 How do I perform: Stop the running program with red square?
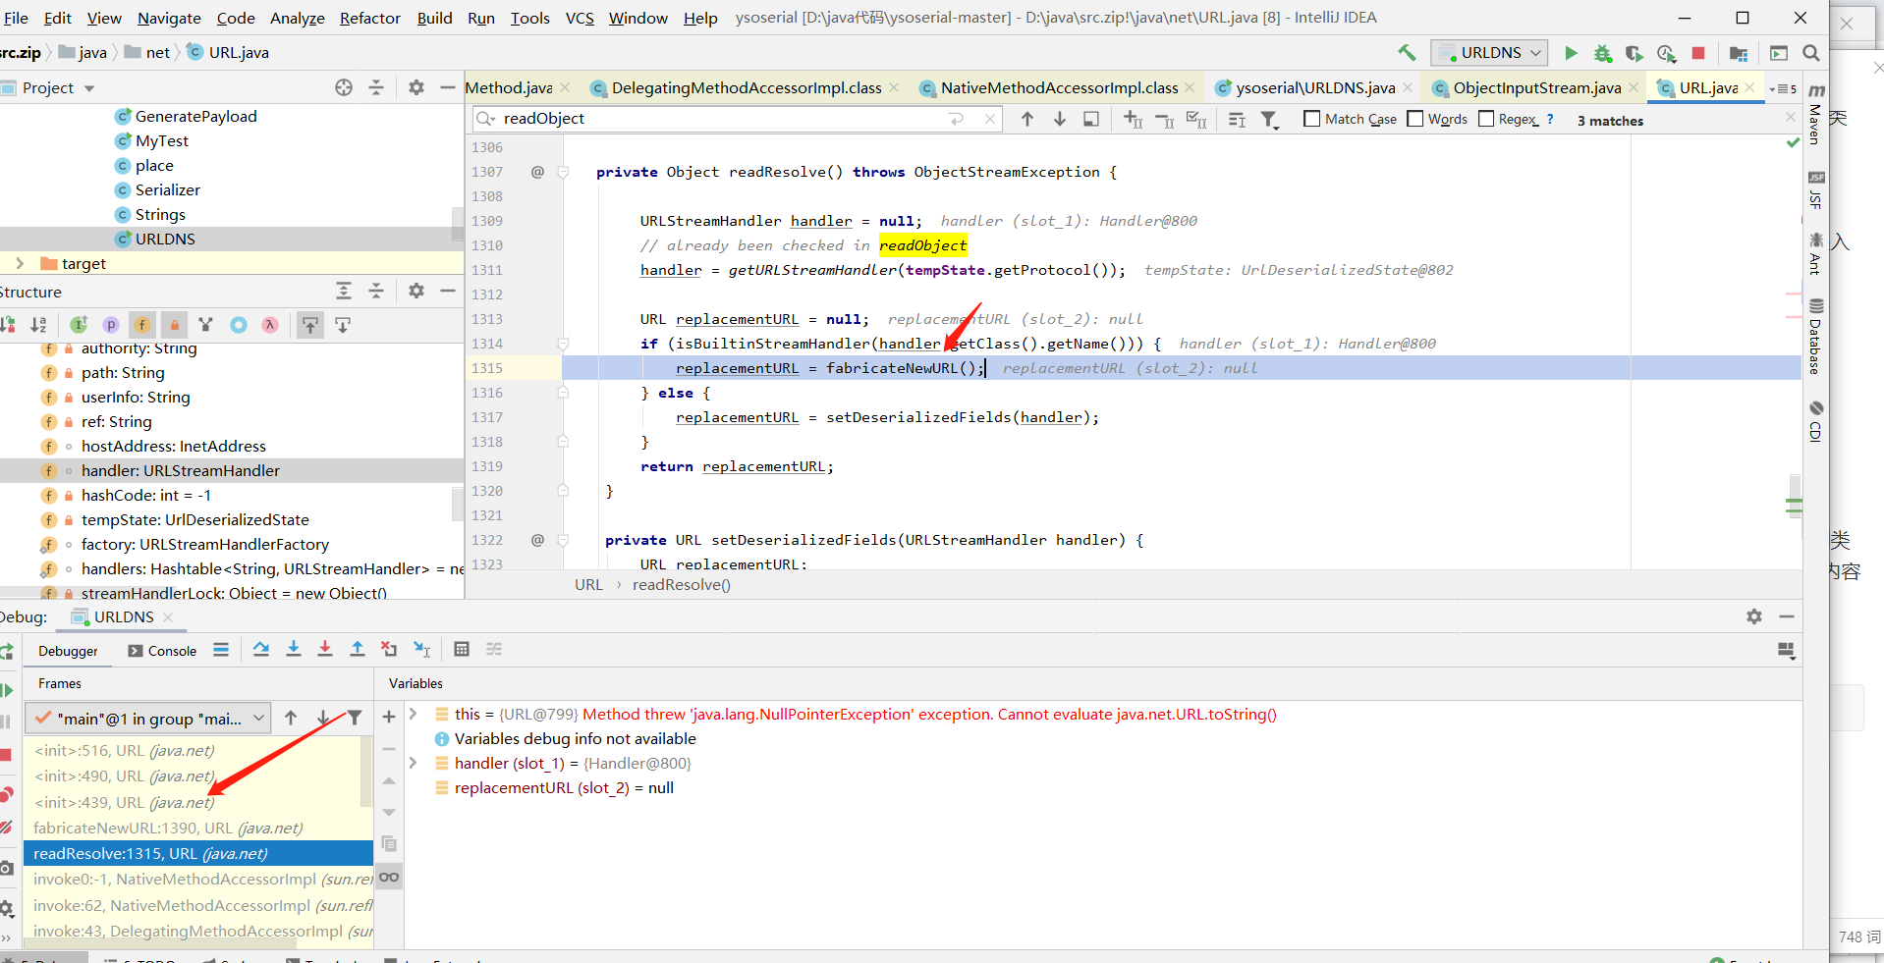click(1698, 53)
